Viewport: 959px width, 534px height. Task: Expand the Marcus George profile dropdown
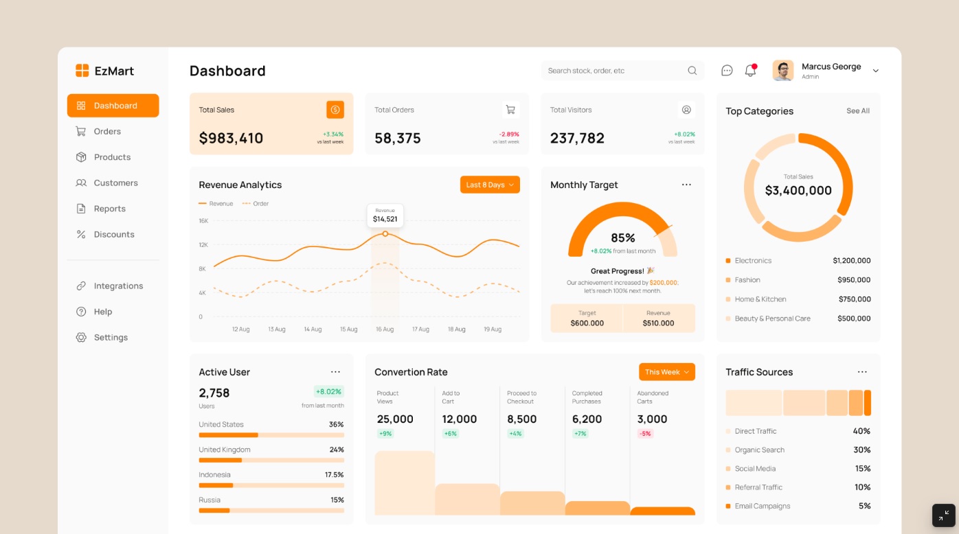[875, 70]
